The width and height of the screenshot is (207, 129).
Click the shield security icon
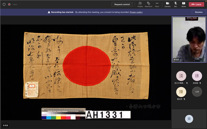pyautogui.click(x=4, y=4)
